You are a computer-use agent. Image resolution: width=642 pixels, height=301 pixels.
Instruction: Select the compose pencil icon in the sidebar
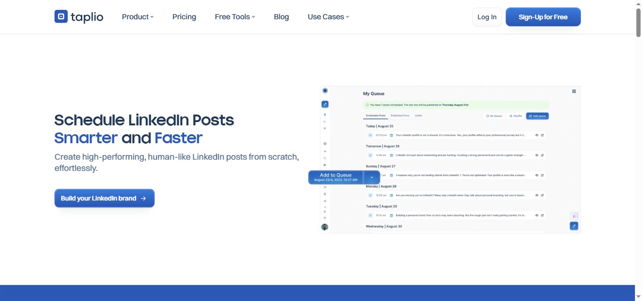tap(325, 104)
